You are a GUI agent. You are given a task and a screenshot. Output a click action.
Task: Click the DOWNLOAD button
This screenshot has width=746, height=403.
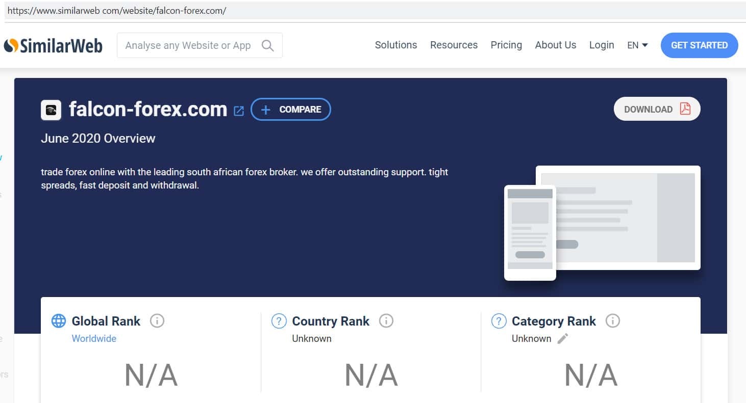pyautogui.click(x=657, y=109)
